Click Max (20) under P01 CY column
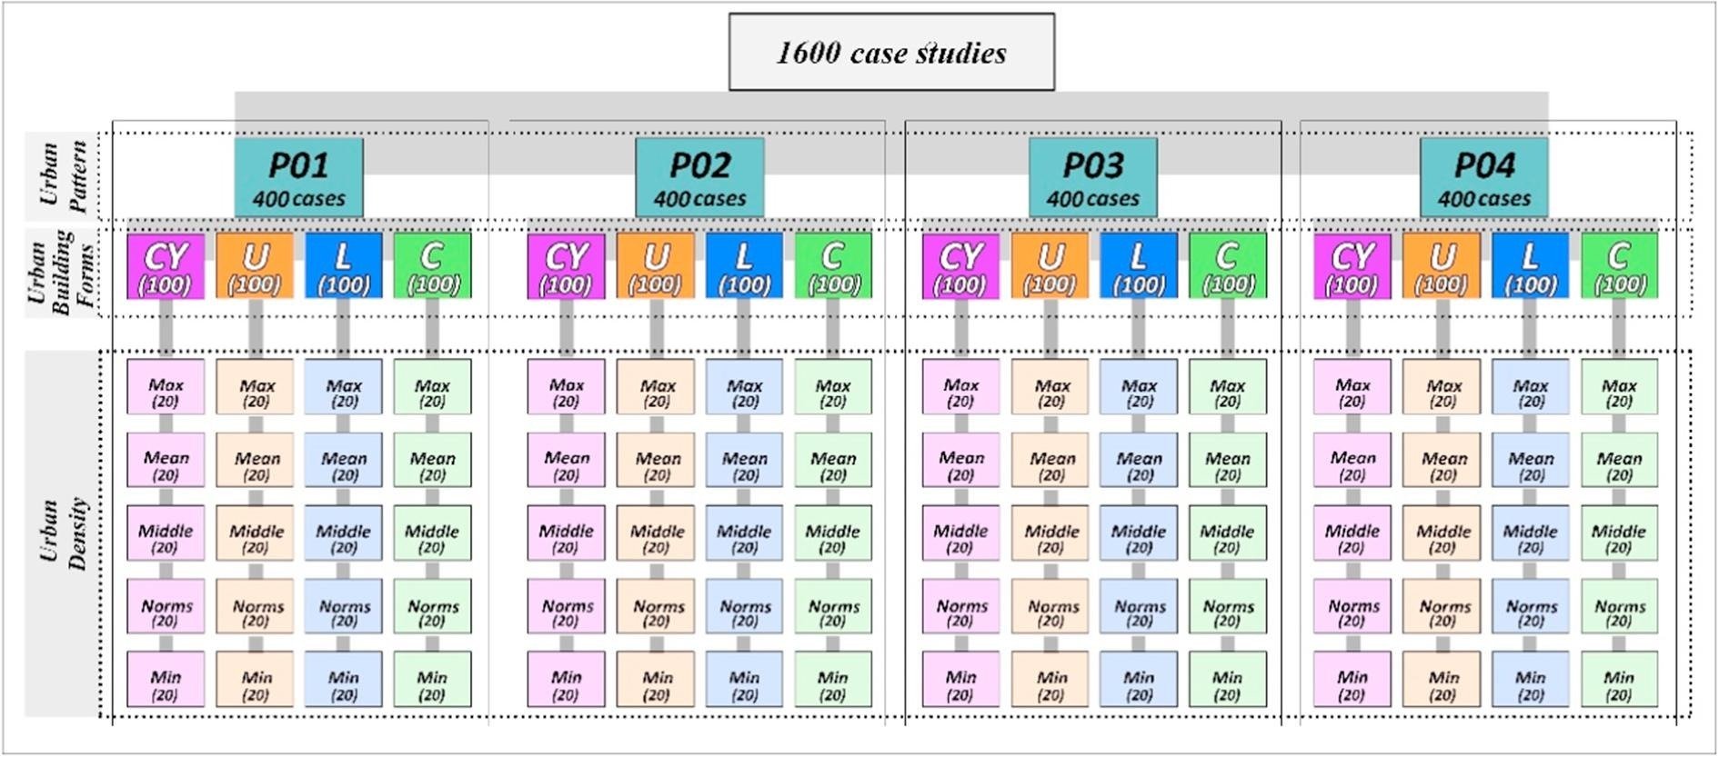 [166, 387]
